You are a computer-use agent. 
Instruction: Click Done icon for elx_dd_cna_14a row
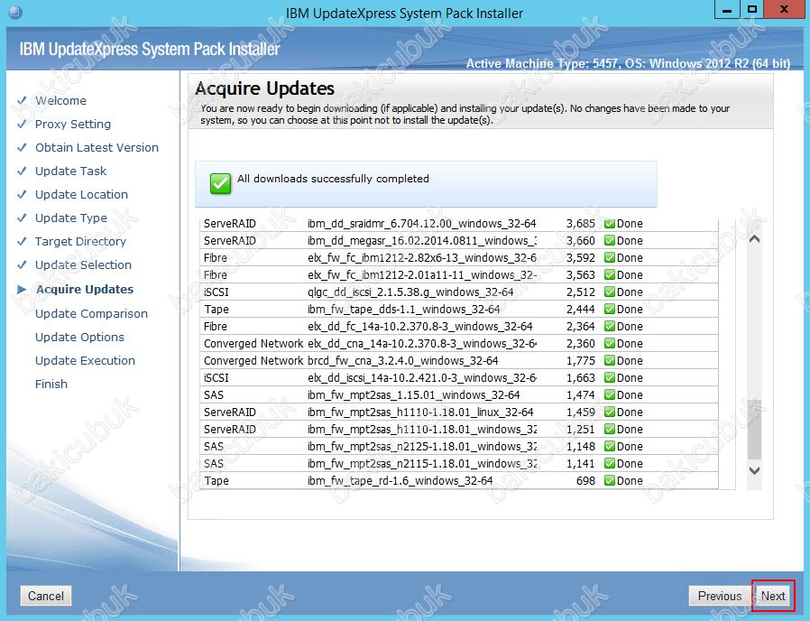(610, 343)
